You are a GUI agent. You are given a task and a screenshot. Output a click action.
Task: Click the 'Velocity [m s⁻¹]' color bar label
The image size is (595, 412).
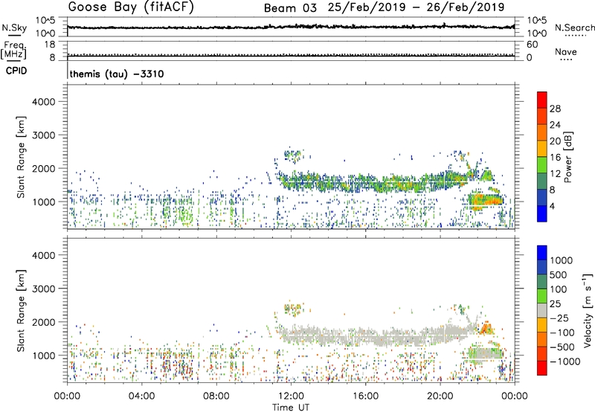click(x=588, y=310)
